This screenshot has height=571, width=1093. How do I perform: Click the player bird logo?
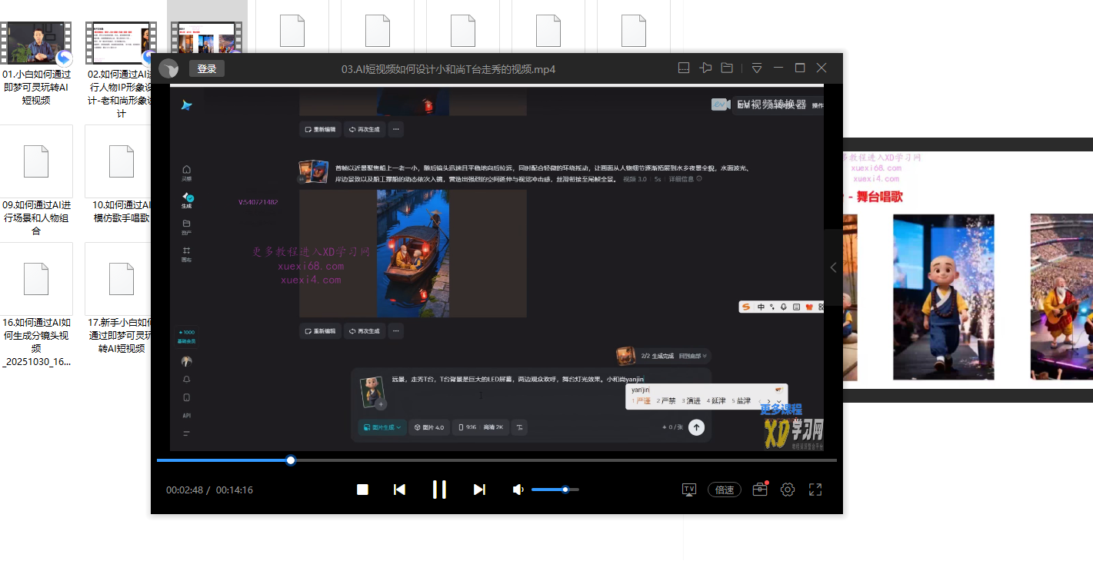[168, 68]
